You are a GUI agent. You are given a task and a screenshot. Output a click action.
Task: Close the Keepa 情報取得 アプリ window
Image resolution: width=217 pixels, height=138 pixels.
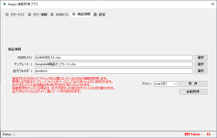click(213, 4)
